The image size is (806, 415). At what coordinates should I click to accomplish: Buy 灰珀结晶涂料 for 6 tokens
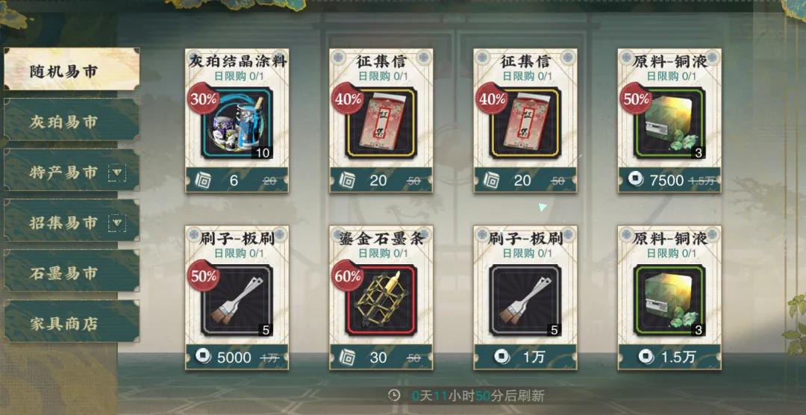click(x=237, y=180)
